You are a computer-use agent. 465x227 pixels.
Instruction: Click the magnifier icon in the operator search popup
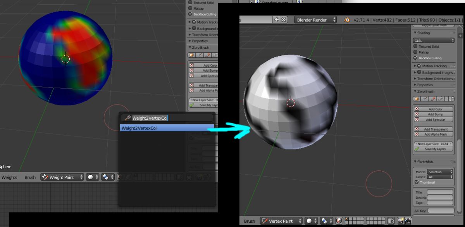pos(127,118)
